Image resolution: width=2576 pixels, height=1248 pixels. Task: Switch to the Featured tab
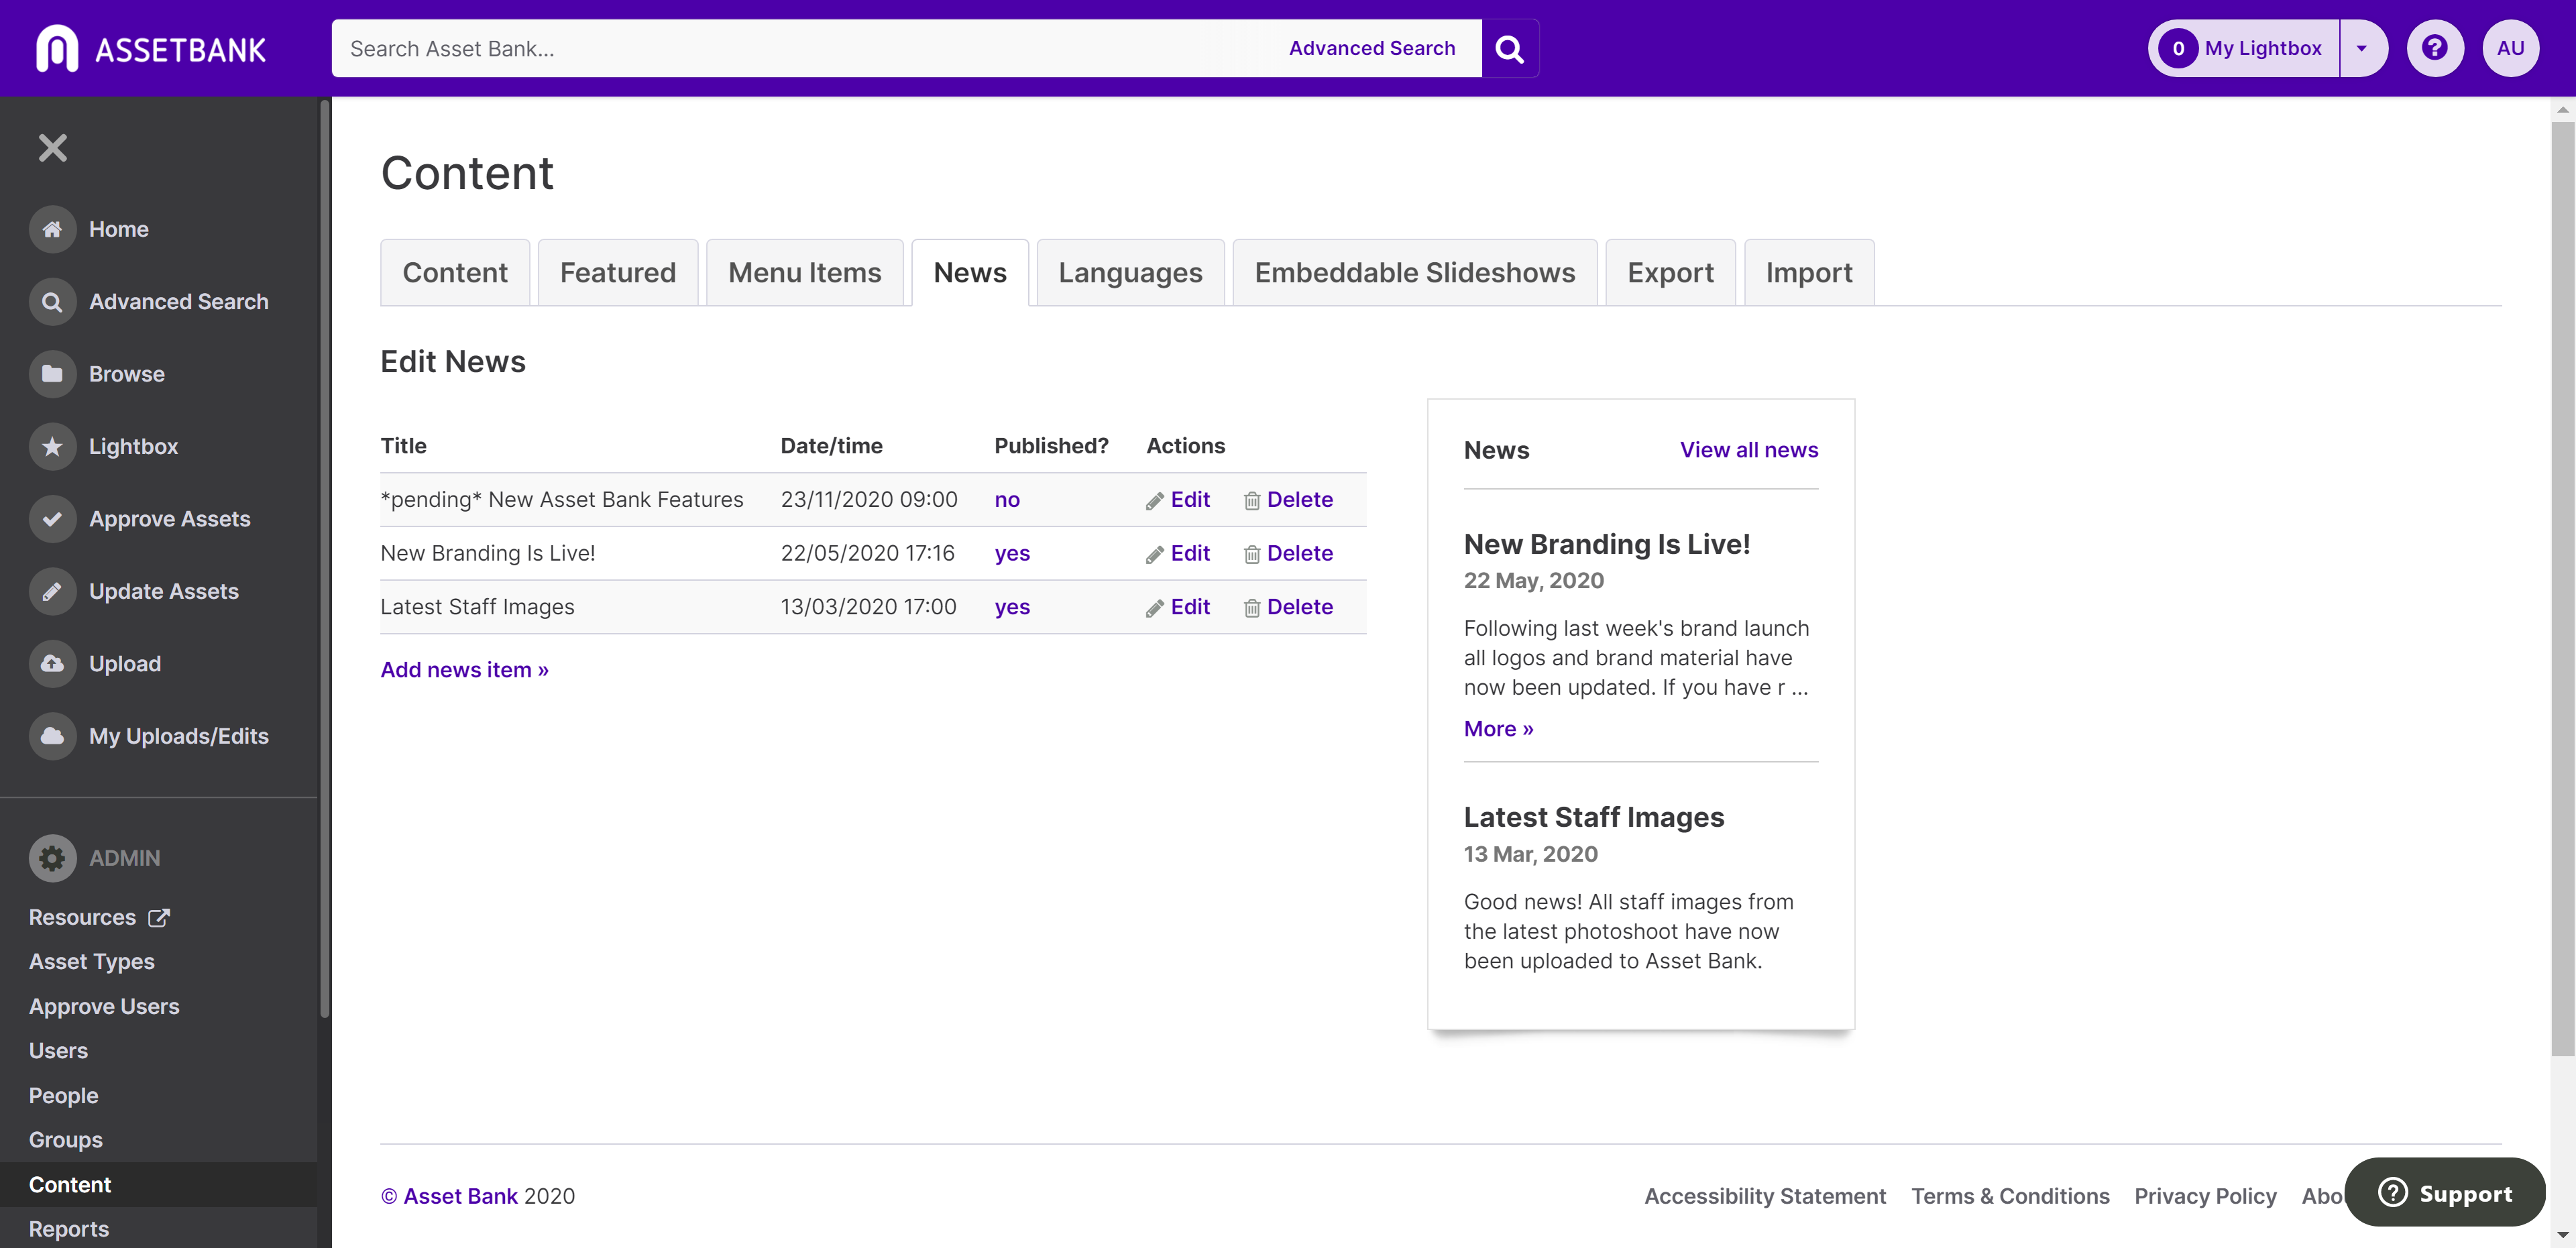coord(618,272)
